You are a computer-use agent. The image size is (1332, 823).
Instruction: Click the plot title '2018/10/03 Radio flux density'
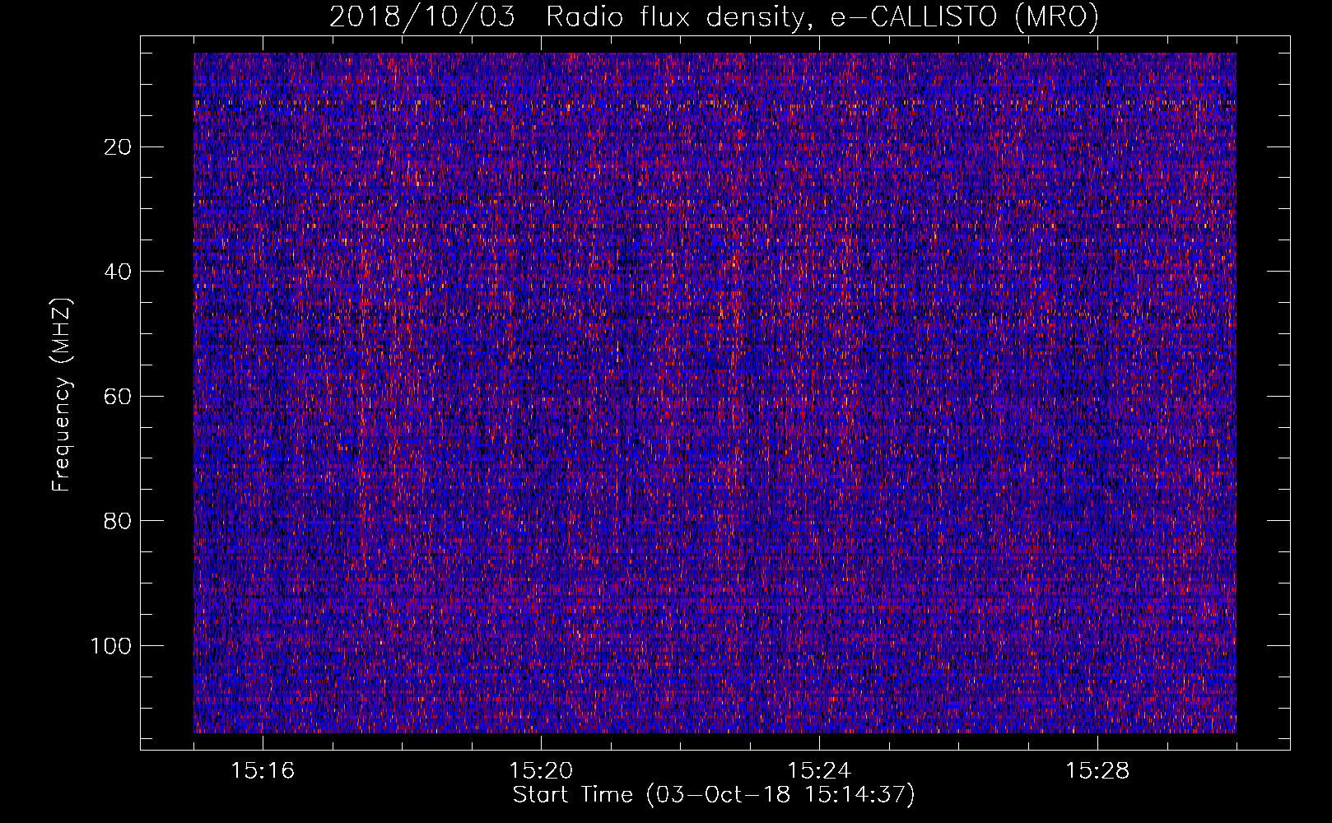(x=714, y=16)
